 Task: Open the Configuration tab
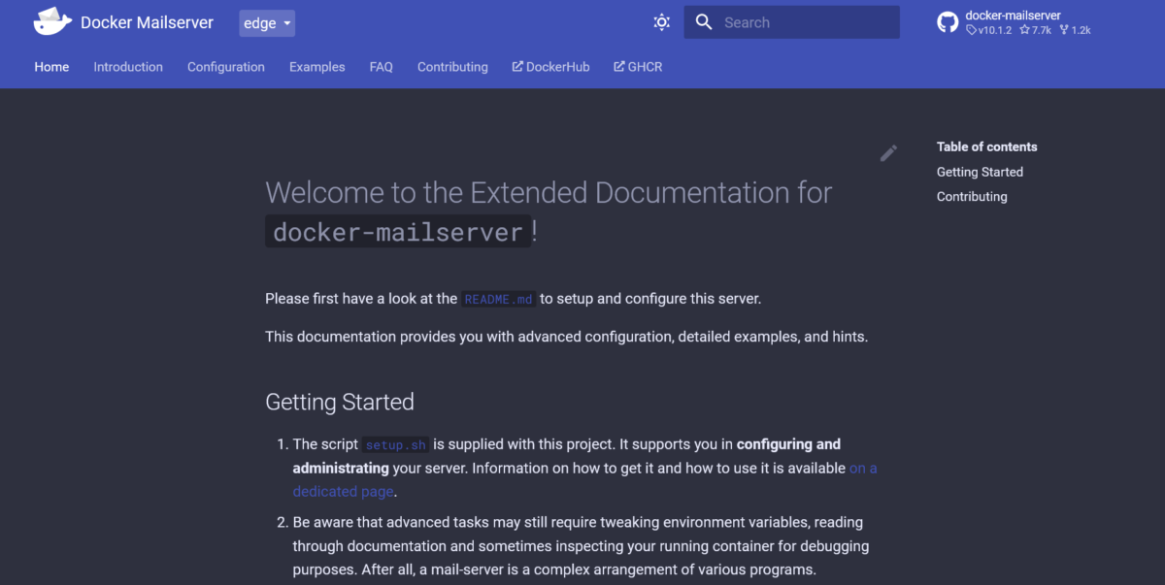(226, 67)
